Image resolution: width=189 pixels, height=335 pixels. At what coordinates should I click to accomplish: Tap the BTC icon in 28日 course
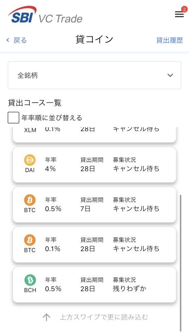[30, 240]
